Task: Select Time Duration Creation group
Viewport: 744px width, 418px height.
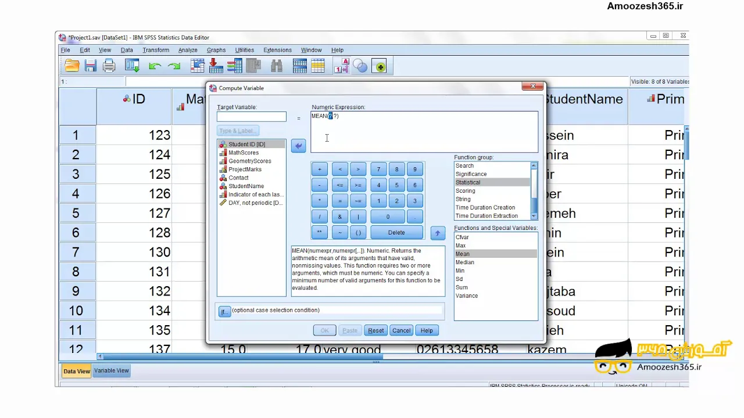Action: point(492,207)
